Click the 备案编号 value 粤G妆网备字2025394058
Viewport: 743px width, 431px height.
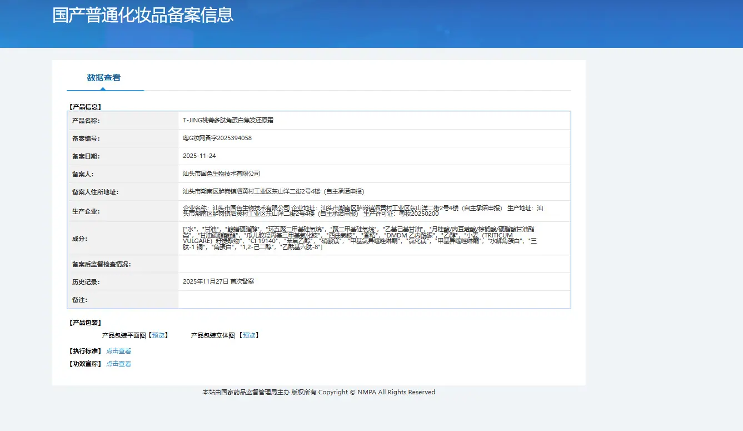217,138
